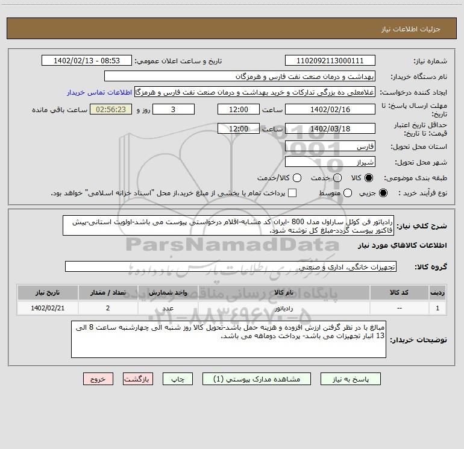The width and height of the screenshot is (464, 449).
Task: Click the quantity cell showing 2
Action: (x=108, y=308)
